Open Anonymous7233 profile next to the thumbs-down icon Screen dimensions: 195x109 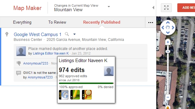pos(36,63)
